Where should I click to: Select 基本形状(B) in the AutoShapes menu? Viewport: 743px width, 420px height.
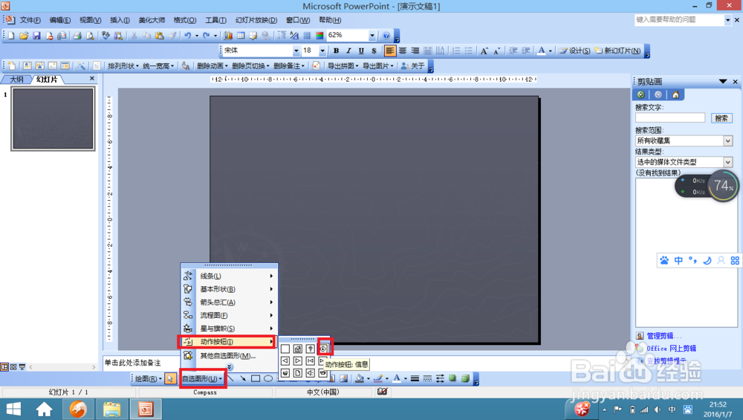pos(228,289)
